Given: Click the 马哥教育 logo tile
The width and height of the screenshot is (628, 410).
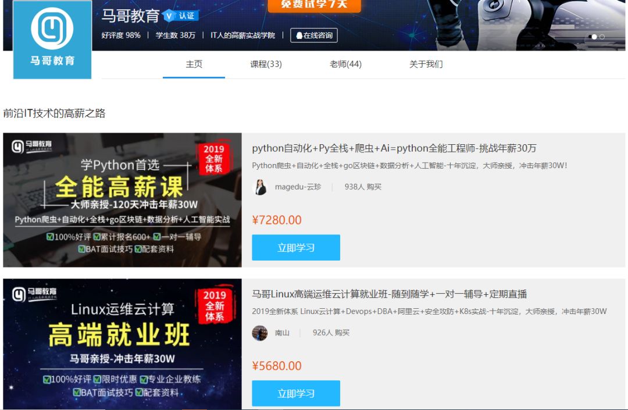Looking at the screenshot, I should 52,39.
